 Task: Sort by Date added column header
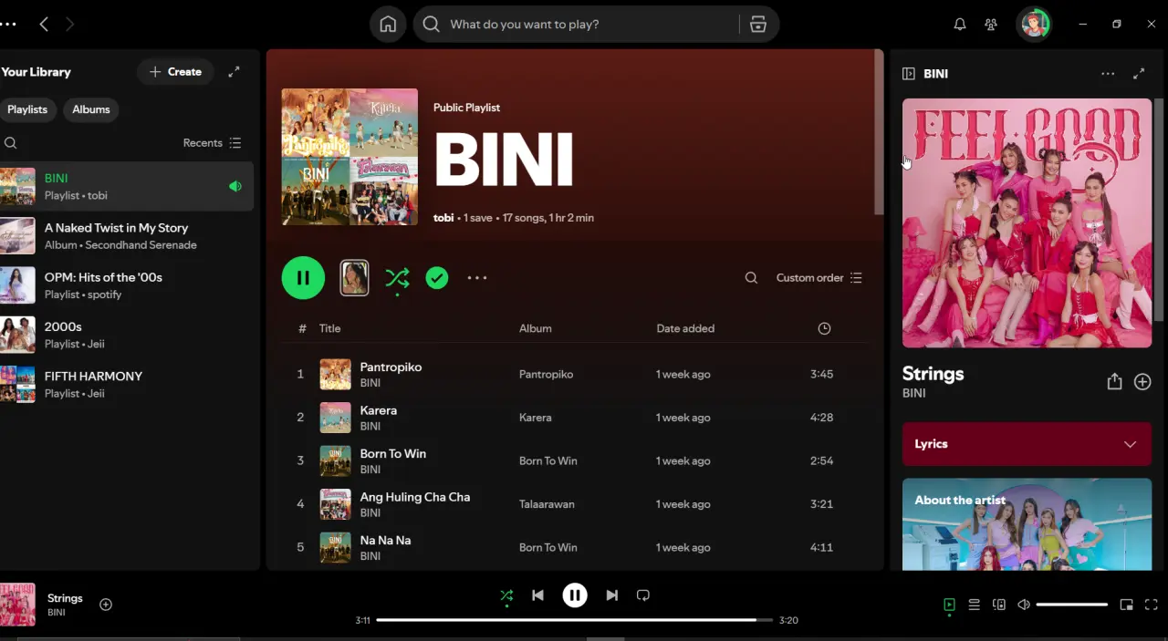685,328
